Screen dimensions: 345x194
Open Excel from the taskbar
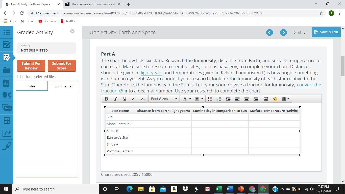[x=218, y=189]
